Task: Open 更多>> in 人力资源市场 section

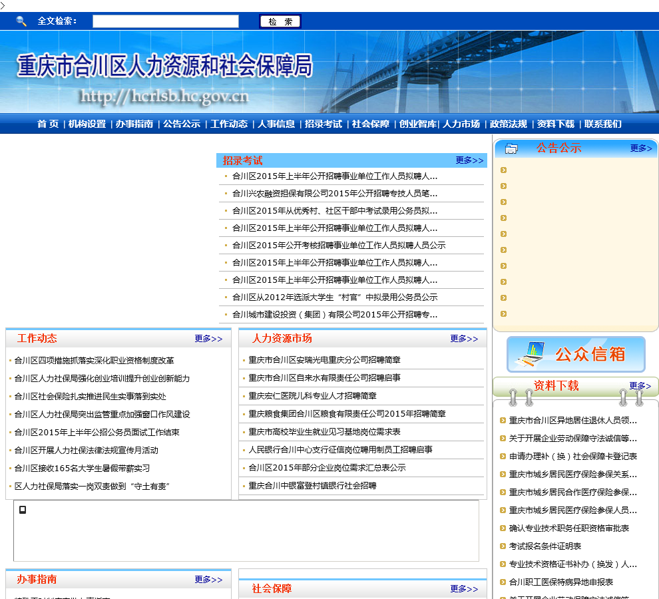Action: point(464,338)
